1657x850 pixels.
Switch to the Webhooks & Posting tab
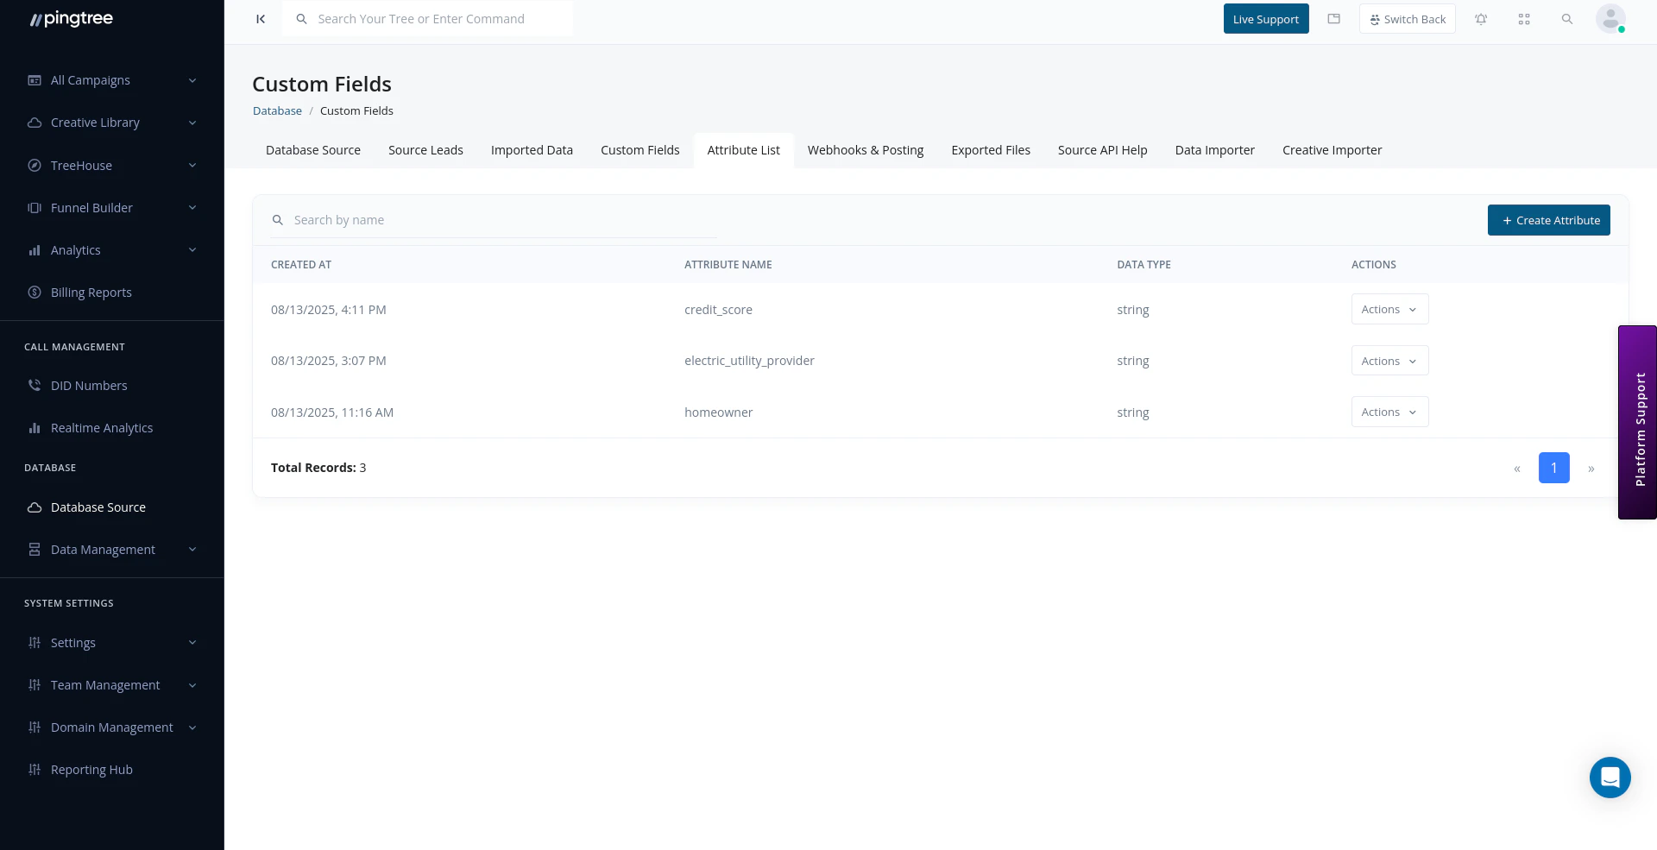click(x=865, y=149)
